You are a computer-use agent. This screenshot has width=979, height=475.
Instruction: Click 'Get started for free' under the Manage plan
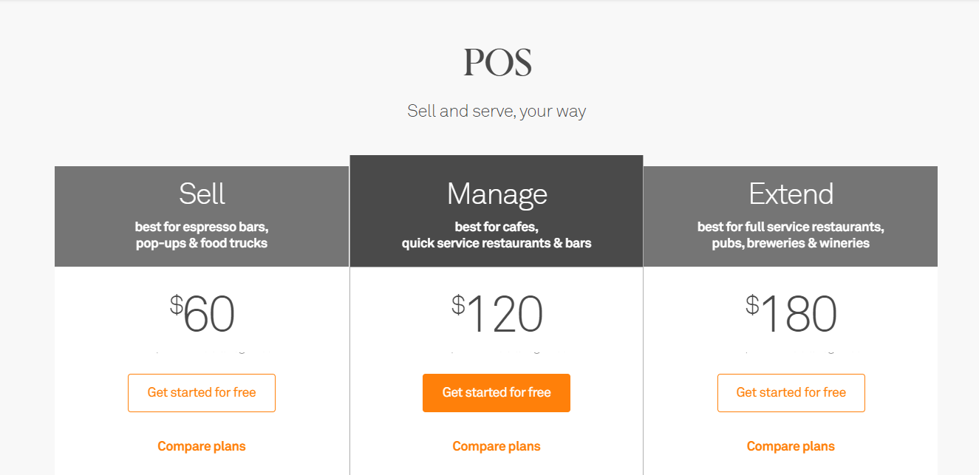click(496, 392)
